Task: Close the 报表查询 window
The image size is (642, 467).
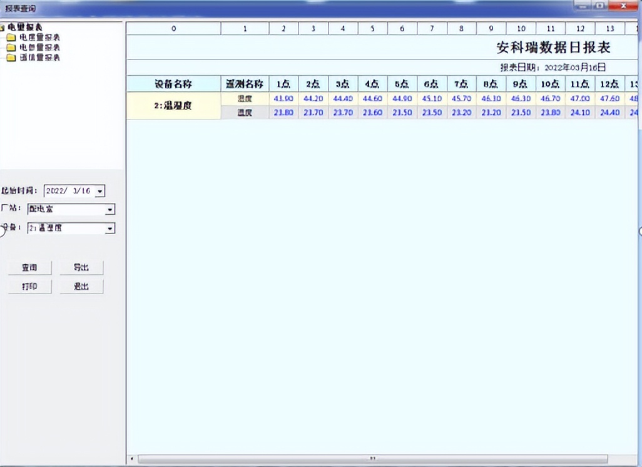Action: point(623,6)
